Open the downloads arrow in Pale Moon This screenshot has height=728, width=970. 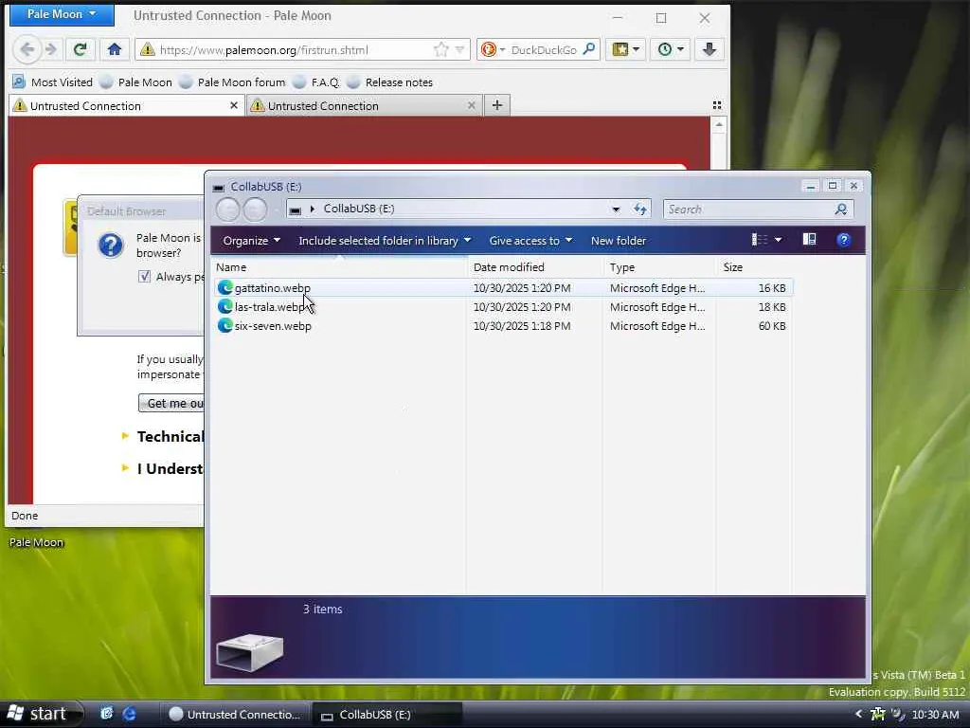point(710,49)
